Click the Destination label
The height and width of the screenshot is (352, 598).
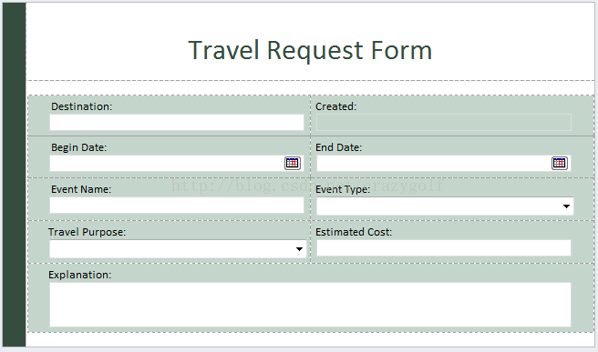click(x=82, y=106)
